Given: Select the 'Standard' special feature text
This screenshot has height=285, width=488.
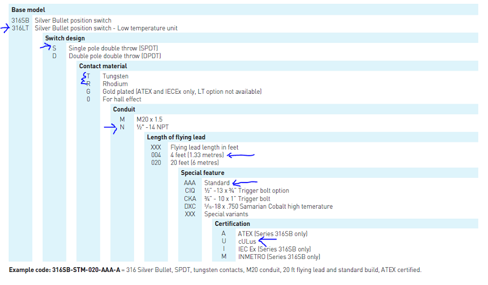Looking at the screenshot, I should 217,183.
